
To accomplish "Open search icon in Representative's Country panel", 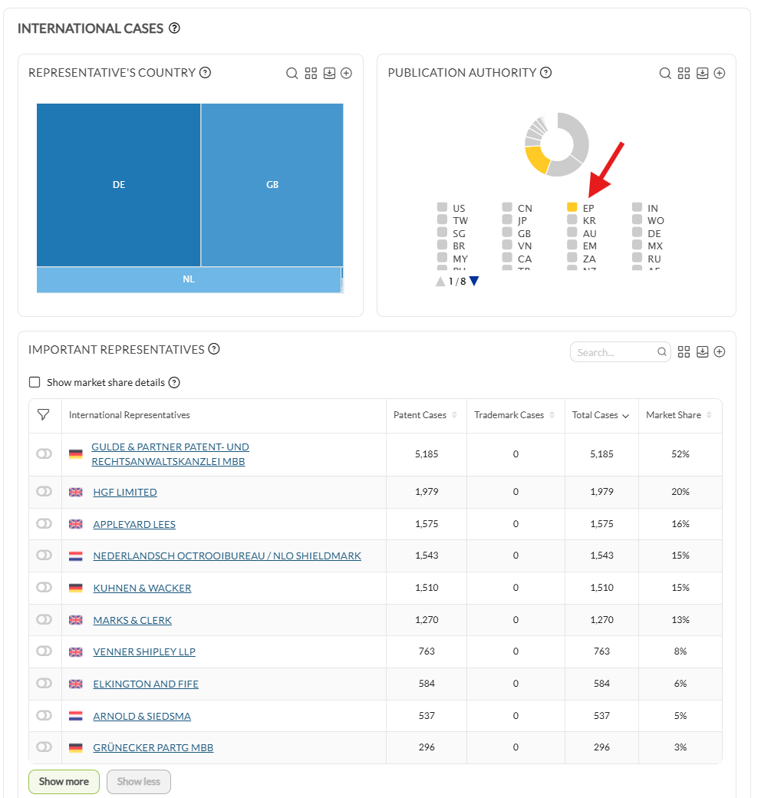I will coord(292,74).
